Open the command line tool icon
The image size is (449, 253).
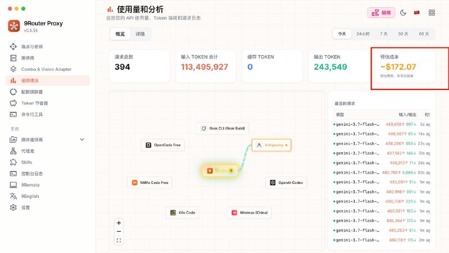[13, 115]
